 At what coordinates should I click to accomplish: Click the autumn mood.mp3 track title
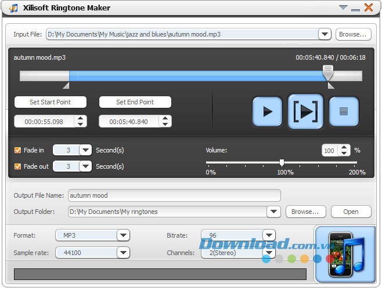pos(39,57)
